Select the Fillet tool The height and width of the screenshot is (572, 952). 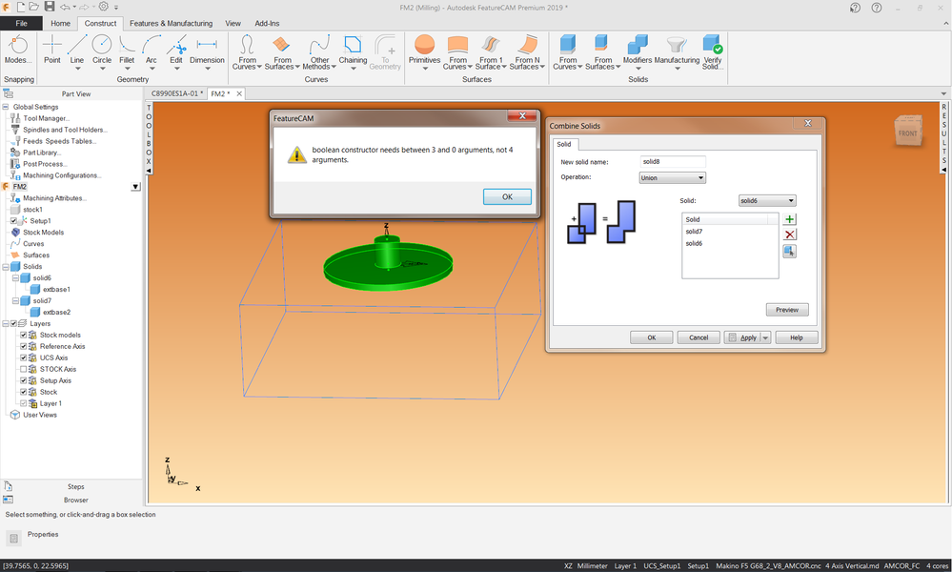click(127, 50)
